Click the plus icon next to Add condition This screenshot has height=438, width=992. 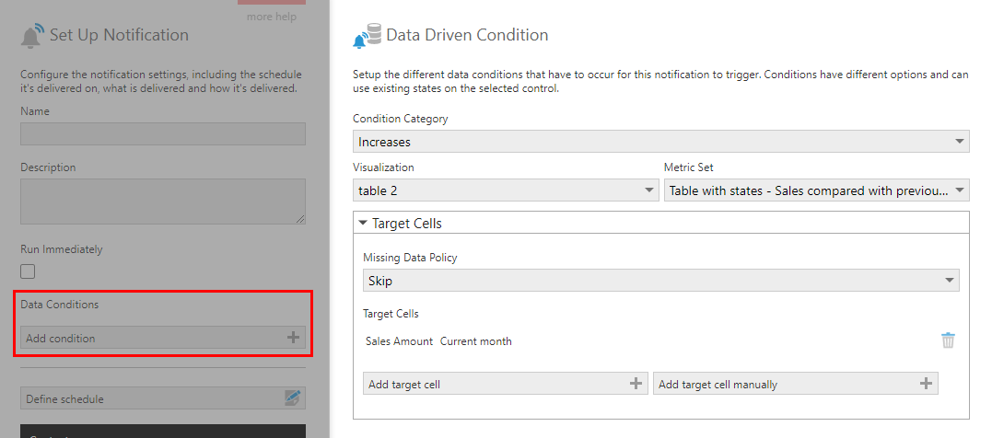click(x=293, y=338)
